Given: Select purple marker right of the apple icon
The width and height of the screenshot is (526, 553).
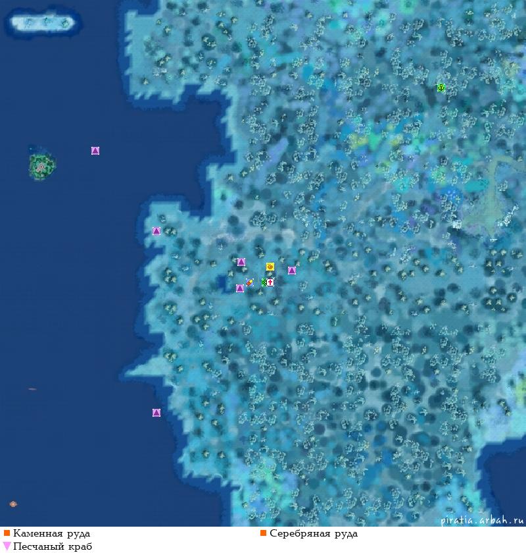Looking at the screenshot, I should (292, 271).
